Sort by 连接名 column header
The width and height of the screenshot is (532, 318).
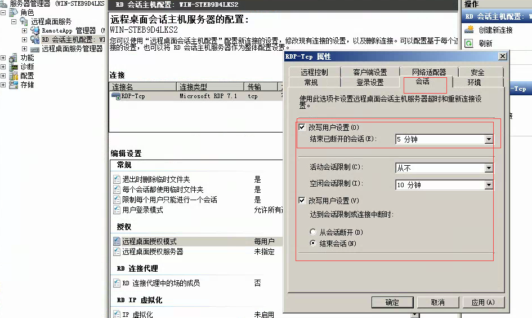143,87
